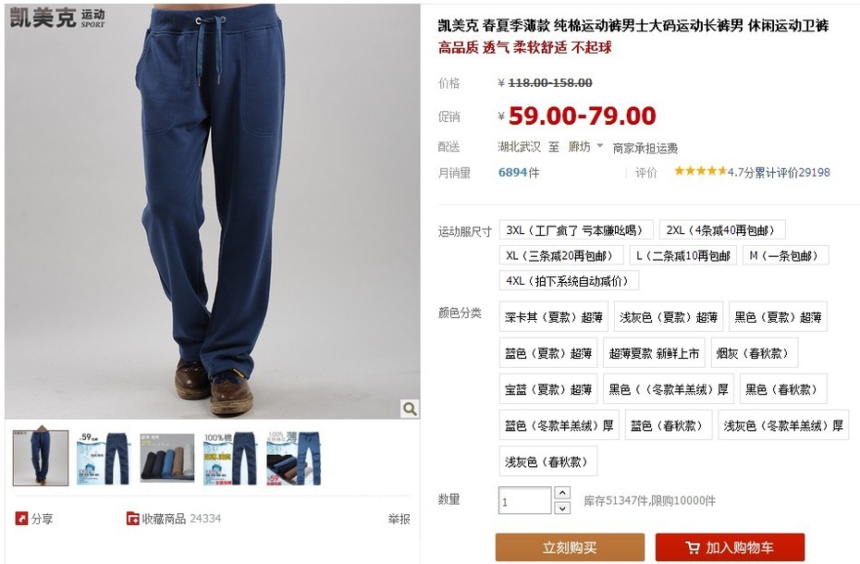Click the quantity input field
The image size is (860, 564).
click(524, 500)
